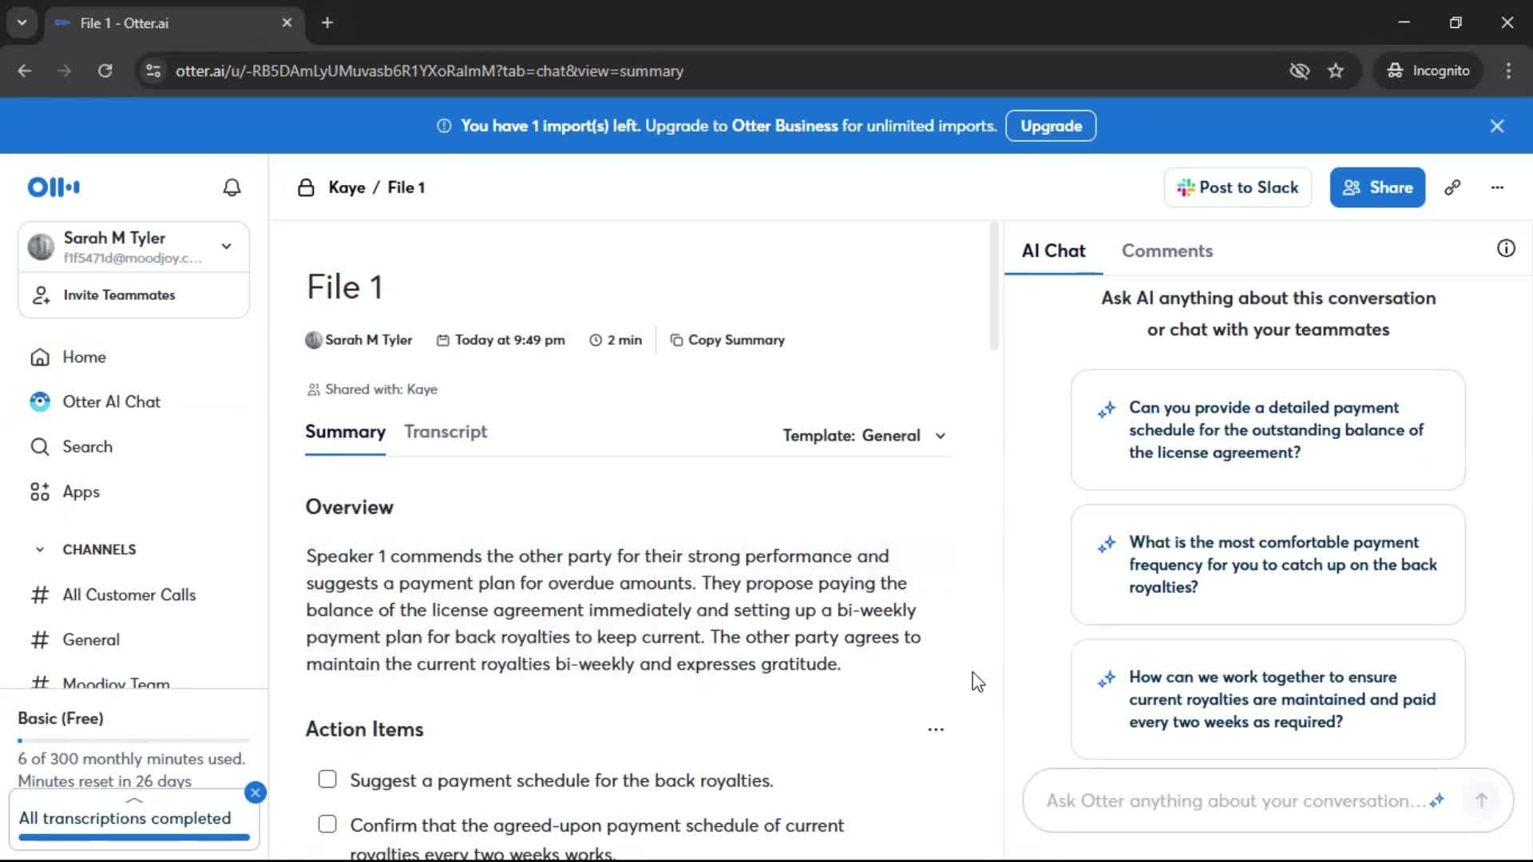The height and width of the screenshot is (862, 1533).
Task: Click the File 1 title
Action: [344, 287]
